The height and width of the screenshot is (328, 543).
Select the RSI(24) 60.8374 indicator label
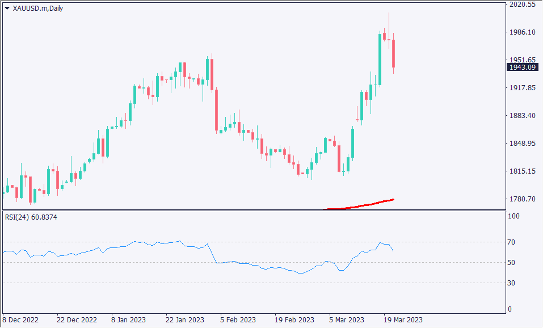pos(31,217)
